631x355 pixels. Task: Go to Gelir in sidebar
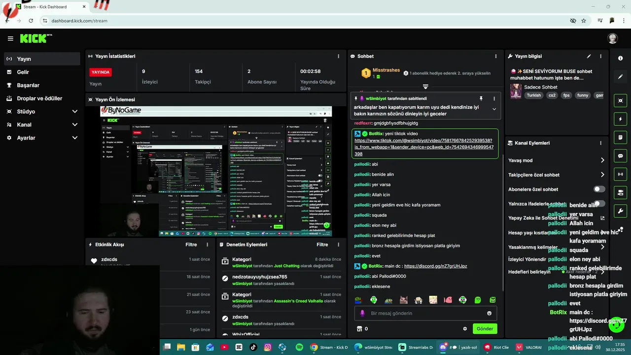click(41, 72)
